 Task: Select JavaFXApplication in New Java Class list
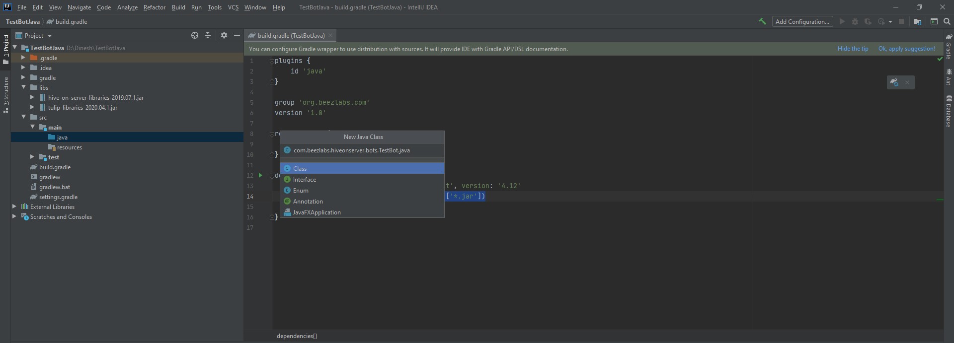point(362,212)
